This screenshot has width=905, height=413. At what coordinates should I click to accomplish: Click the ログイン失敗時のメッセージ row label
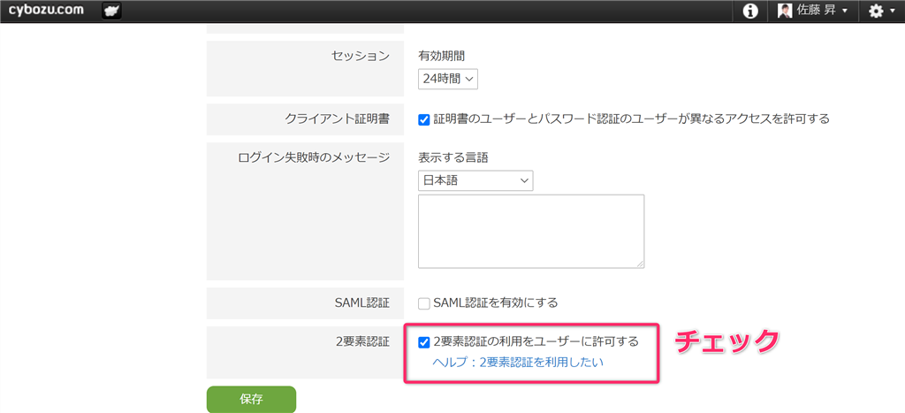(314, 157)
